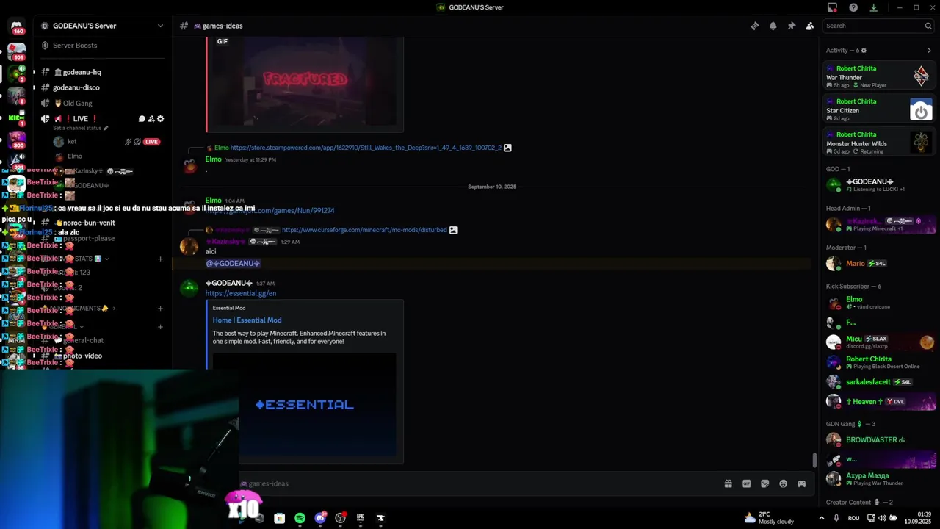
Task: Open essential.gg/en link
Action: (241, 293)
